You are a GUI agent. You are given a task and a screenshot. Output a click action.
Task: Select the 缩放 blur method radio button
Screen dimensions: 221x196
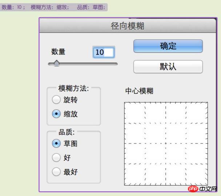(x=56, y=114)
